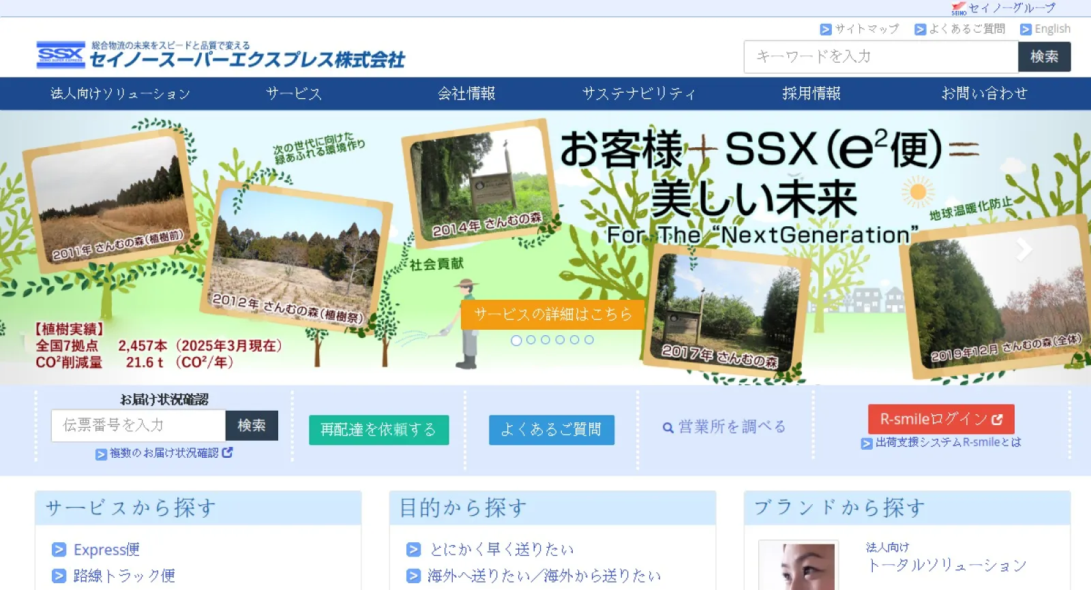The image size is (1091, 590).
Task: Click the サービスの詳細はこちら button
Action: click(553, 314)
